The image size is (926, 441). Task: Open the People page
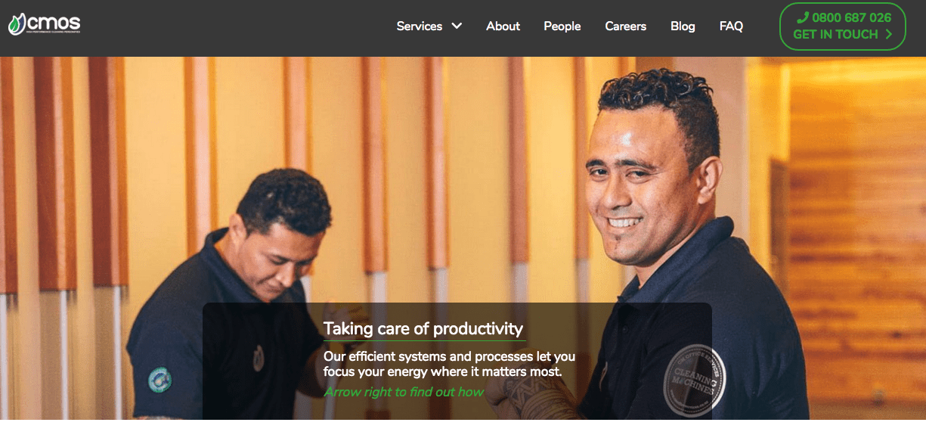pos(562,26)
